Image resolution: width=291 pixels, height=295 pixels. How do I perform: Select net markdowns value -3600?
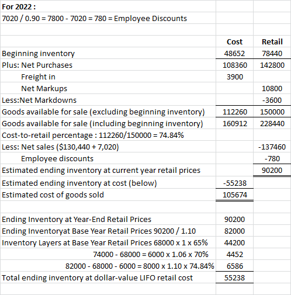click(272, 100)
